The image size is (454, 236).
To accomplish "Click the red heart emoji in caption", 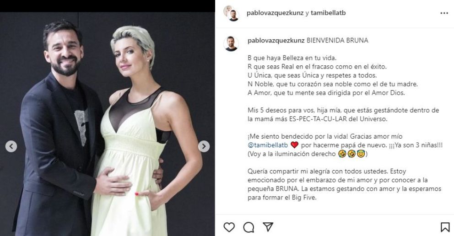I will click(294, 145).
